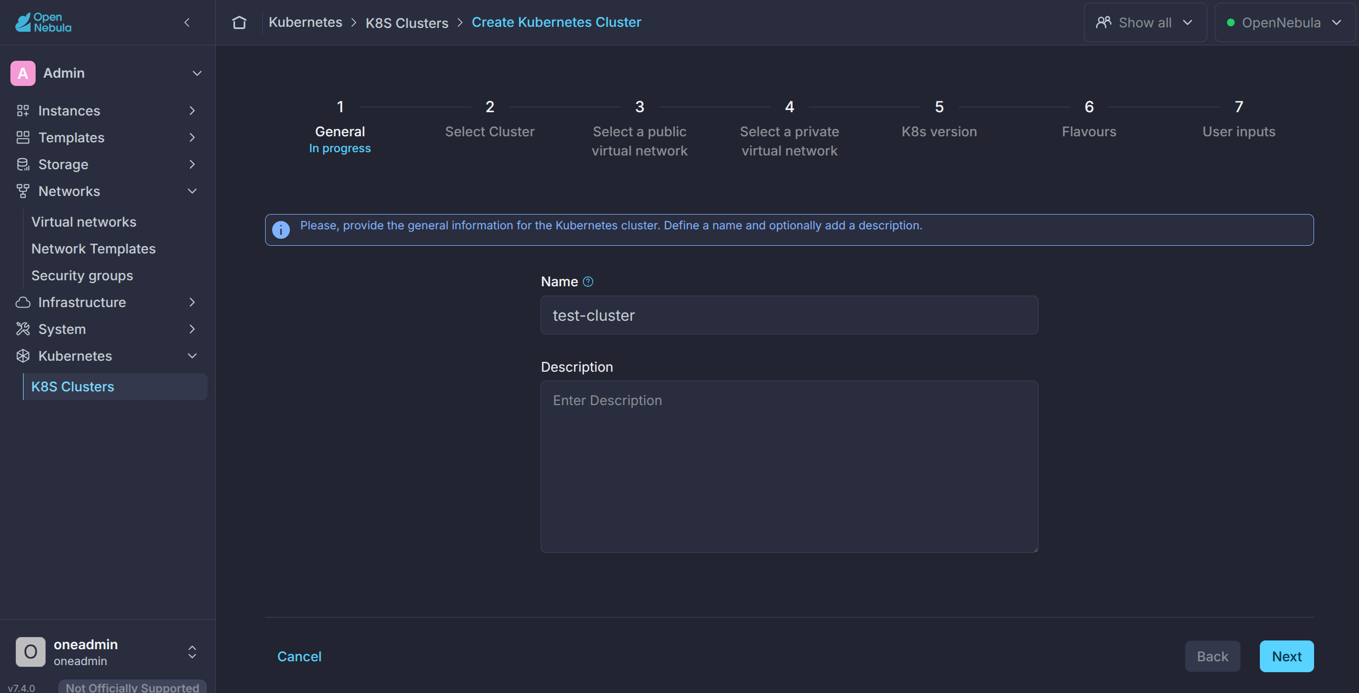1359x693 pixels.
Task: Click the Name input with test-cluster
Action: pos(789,315)
